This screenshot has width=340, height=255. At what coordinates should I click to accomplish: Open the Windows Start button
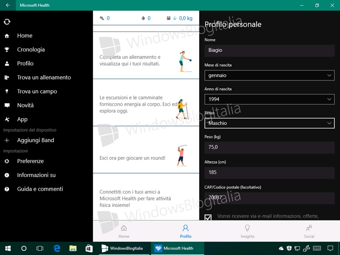(x=8, y=248)
